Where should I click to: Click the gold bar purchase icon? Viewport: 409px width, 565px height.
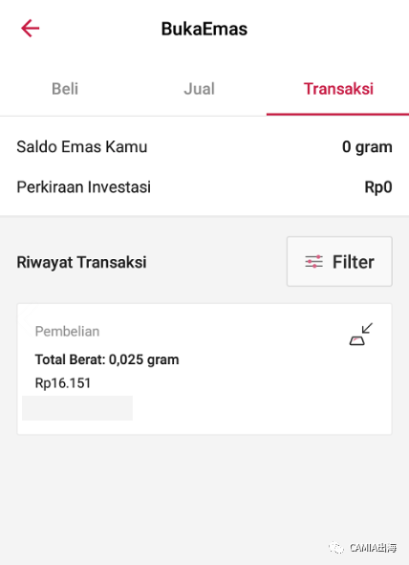(361, 334)
